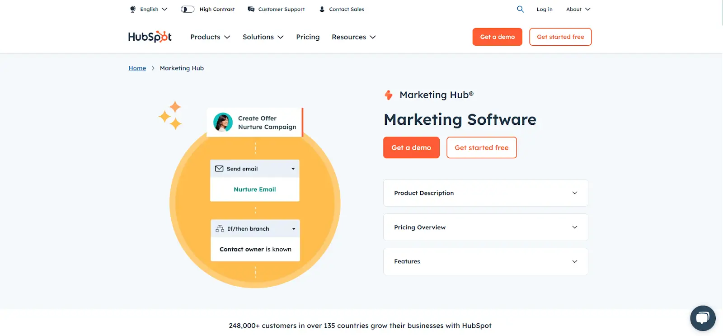Click the Log in link

545,9
